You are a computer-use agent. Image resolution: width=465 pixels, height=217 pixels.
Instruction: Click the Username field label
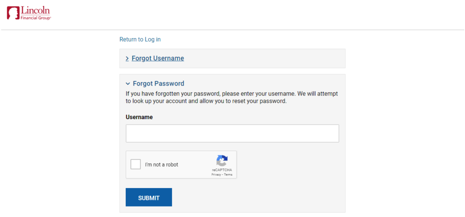pos(139,117)
